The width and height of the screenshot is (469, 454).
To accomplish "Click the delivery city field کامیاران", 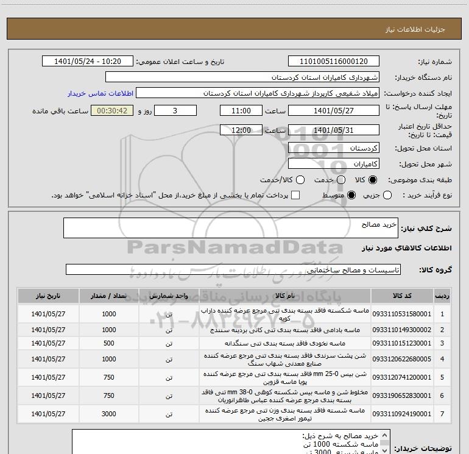I will coord(334,164).
